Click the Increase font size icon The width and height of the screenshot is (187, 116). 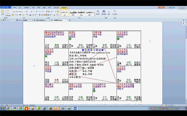click(32, 11)
